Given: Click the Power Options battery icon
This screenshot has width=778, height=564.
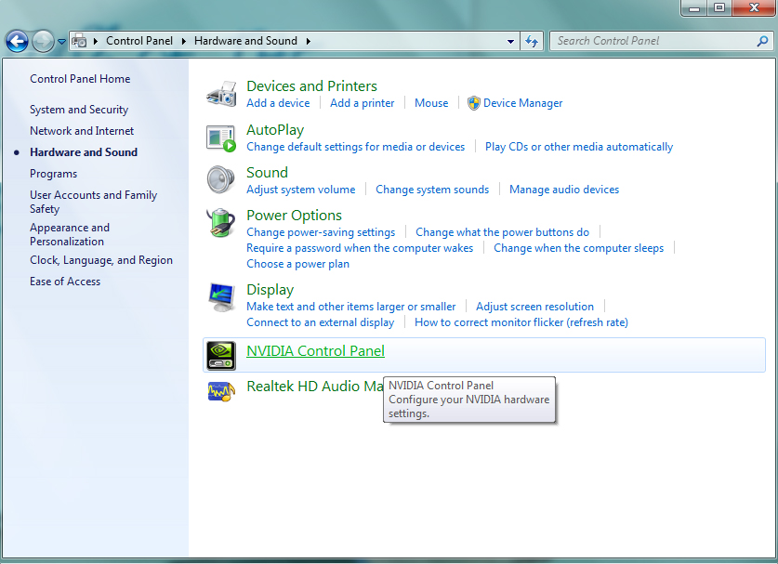Looking at the screenshot, I should point(221,223).
